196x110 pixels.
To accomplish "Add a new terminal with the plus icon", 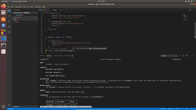I will coord(180,56).
